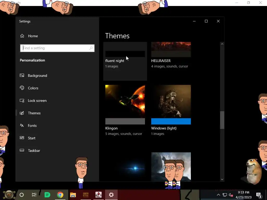
Task: Click the Colors palette icon
Action: (22, 88)
